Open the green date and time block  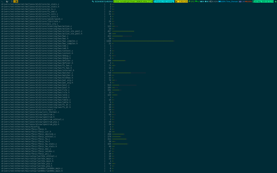[263, 1]
